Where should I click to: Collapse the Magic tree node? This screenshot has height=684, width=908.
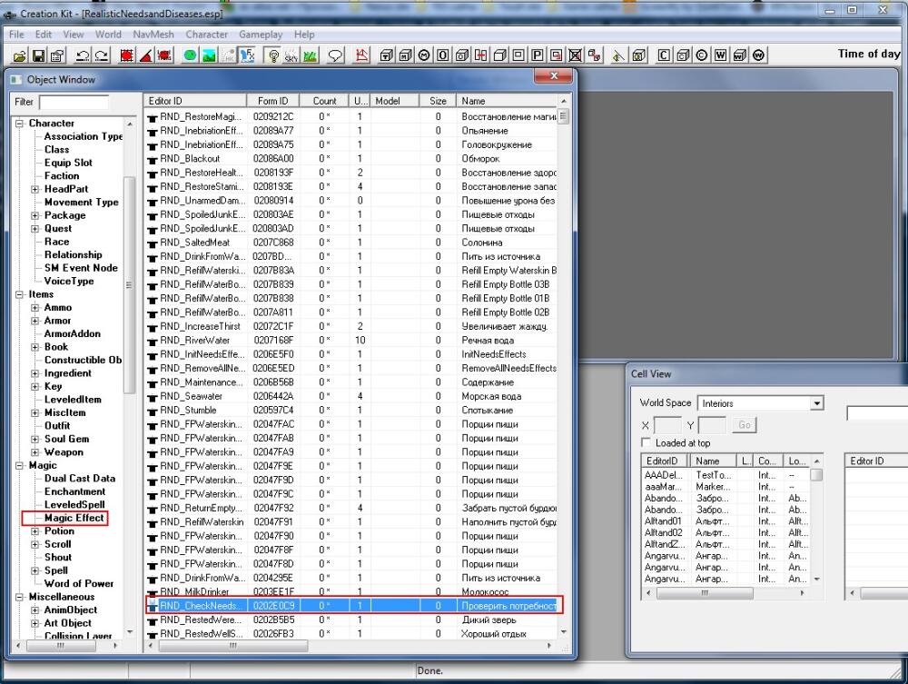20,466
